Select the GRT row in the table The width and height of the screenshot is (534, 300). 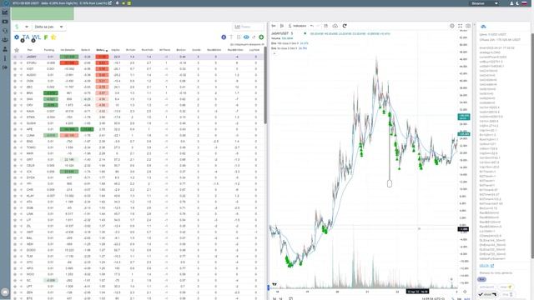tap(138, 159)
